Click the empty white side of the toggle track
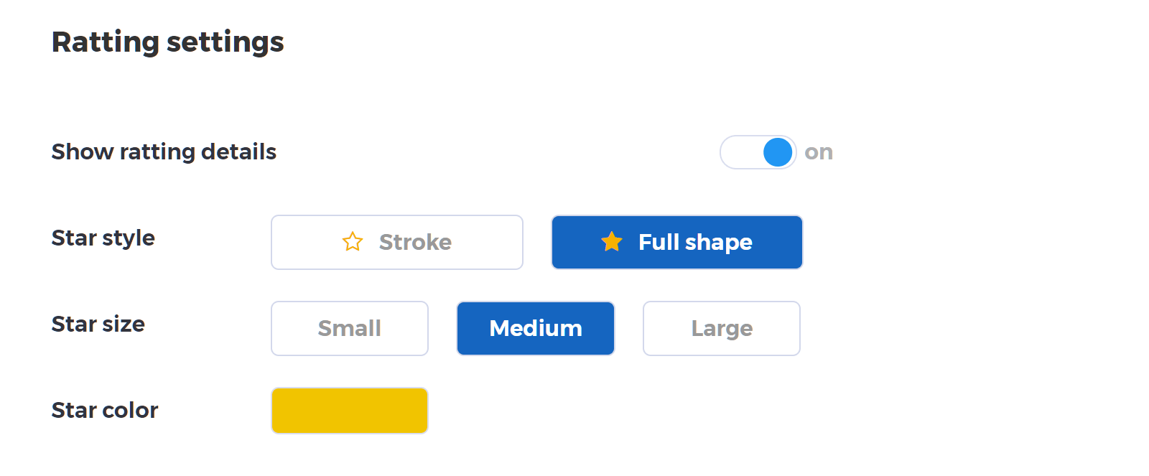Image resolution: width=1149 pixels, height=476 pixels. [x=740, y=152]
